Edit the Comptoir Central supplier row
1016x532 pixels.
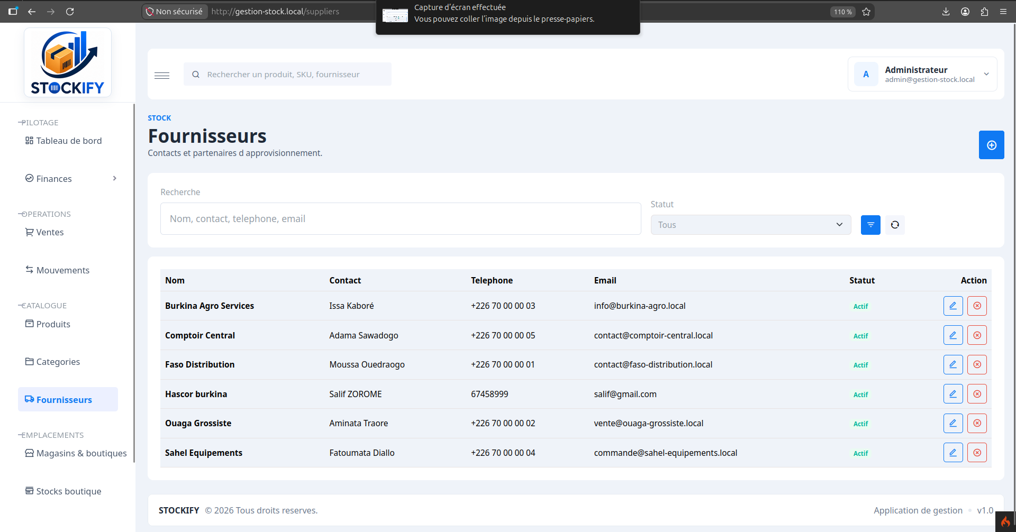(x=952, y=335)
